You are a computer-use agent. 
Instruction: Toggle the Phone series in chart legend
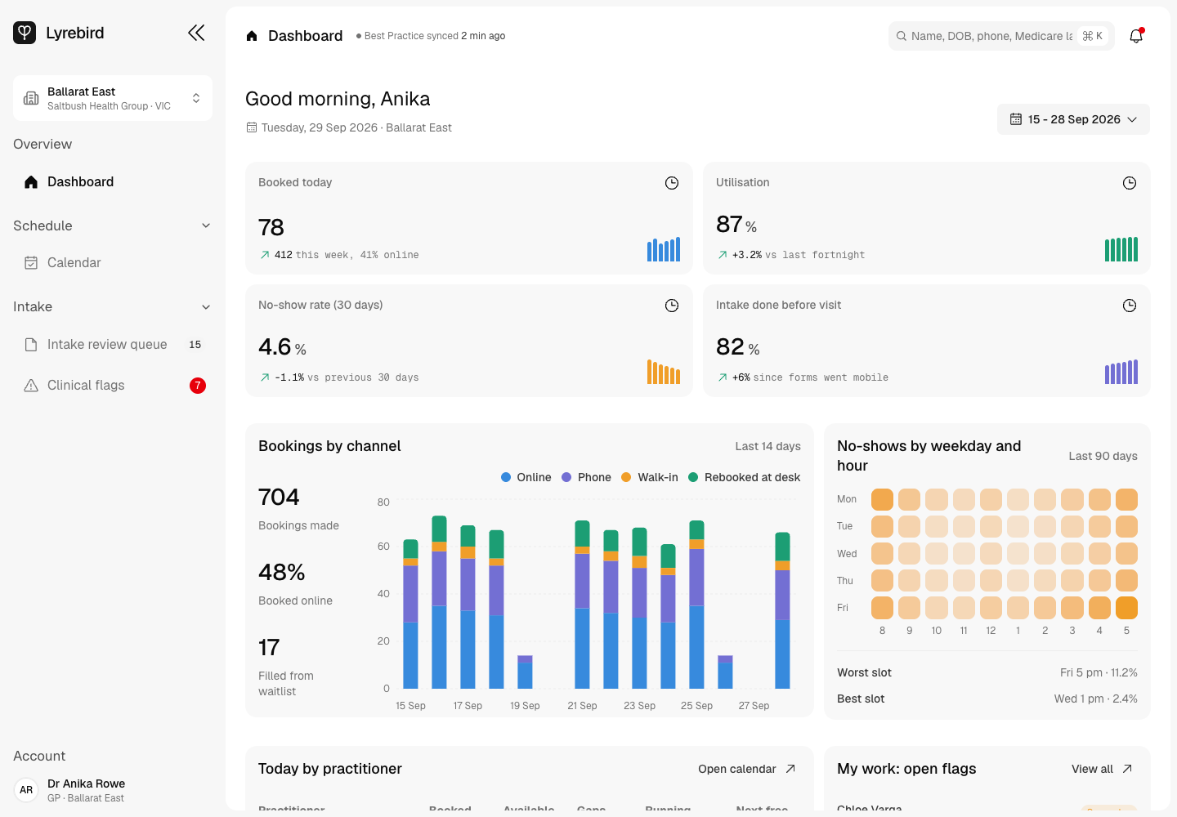coord(586,477)
